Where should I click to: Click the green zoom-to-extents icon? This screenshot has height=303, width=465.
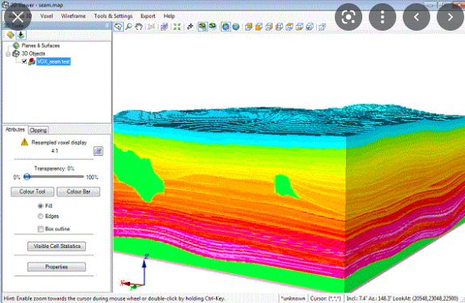coord(177,27)
